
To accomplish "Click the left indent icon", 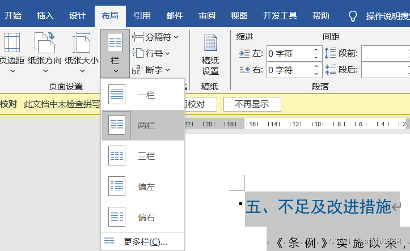I will tap(244, 54).
